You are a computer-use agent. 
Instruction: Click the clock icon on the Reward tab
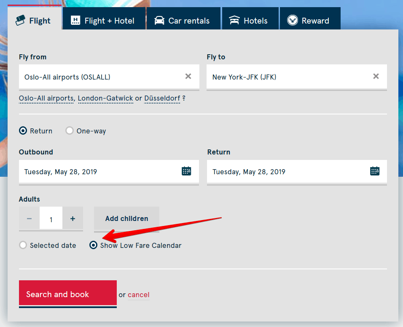pyautogui.click(x=292, y=20)
